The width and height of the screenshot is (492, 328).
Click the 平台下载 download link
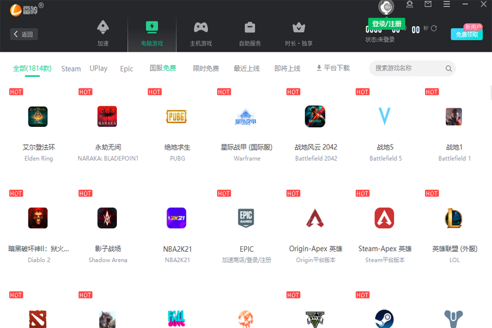pos(333,68)
